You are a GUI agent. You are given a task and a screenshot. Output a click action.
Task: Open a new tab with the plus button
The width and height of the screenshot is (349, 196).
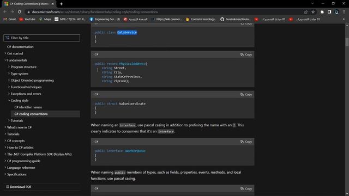click(x=61, y=4)
